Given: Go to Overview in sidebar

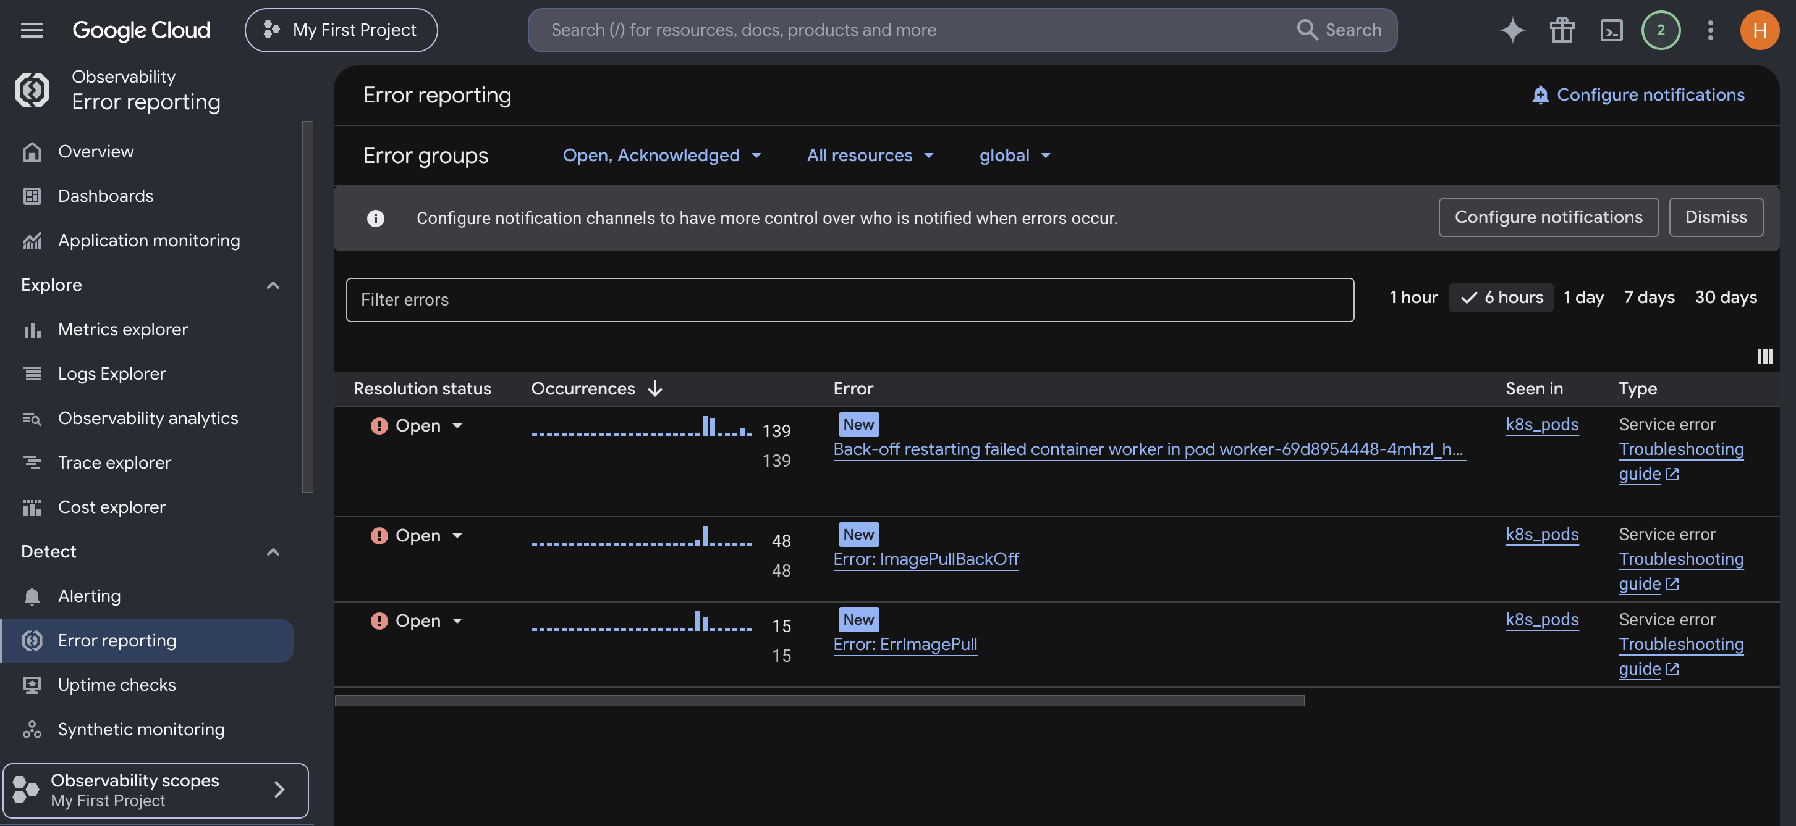Looking at the screenshot, I should point(96,152).
